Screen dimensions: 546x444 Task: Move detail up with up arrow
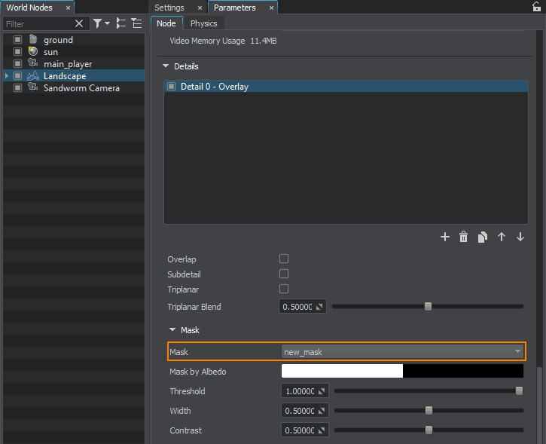point(502,237)
